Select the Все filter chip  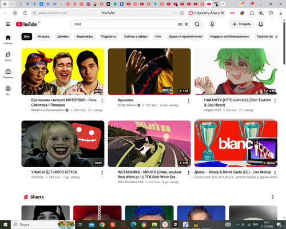click(27, 37)
